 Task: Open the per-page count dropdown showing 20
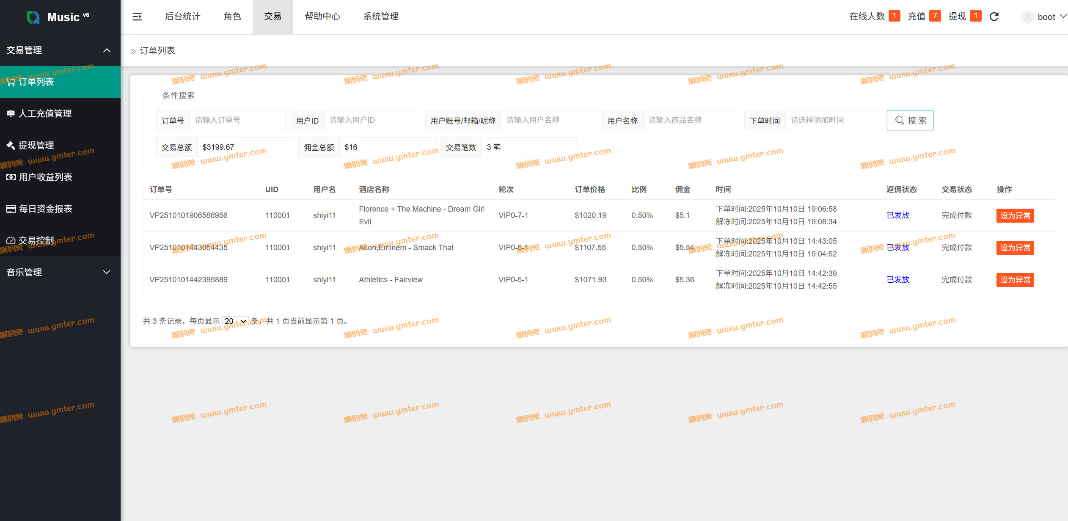tap(235, 321)
